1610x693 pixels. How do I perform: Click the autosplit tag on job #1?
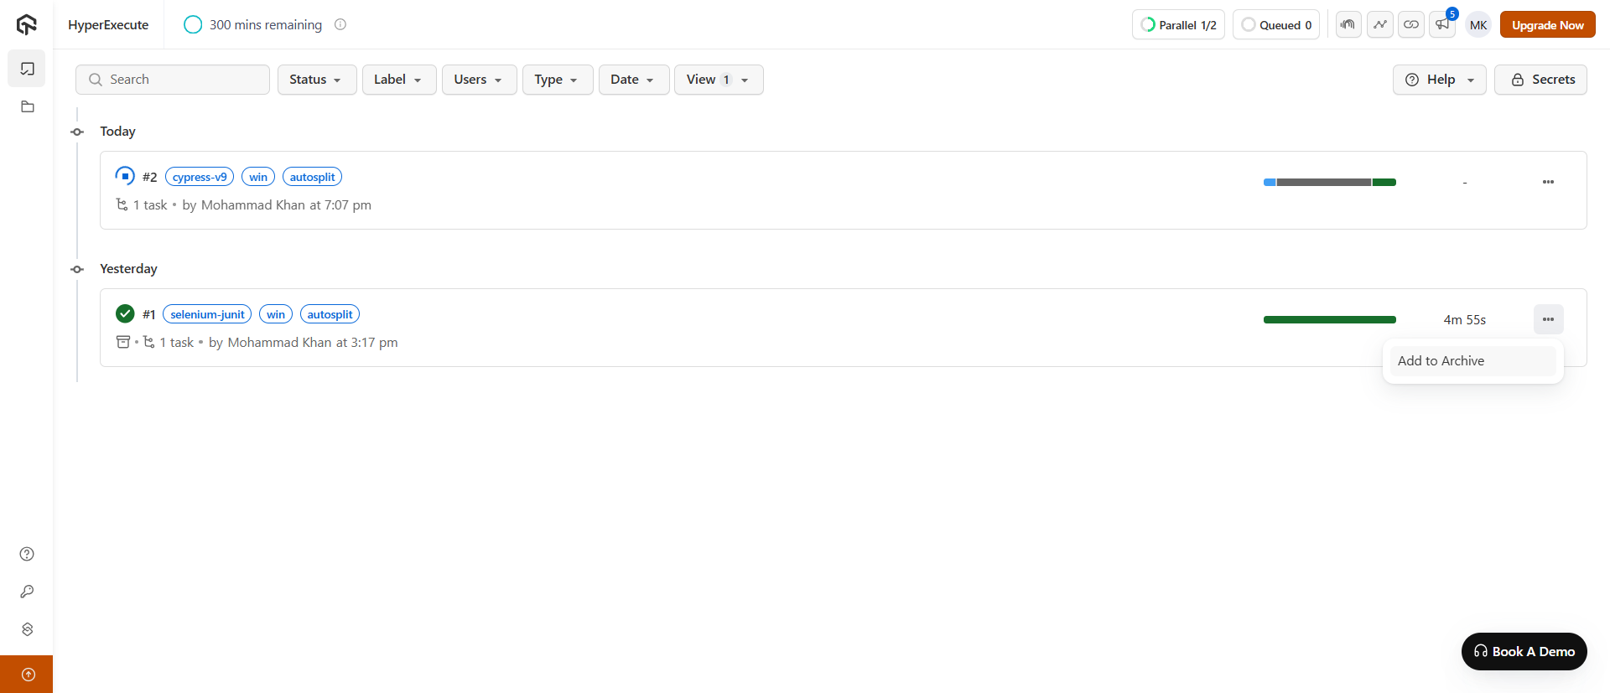330,314
